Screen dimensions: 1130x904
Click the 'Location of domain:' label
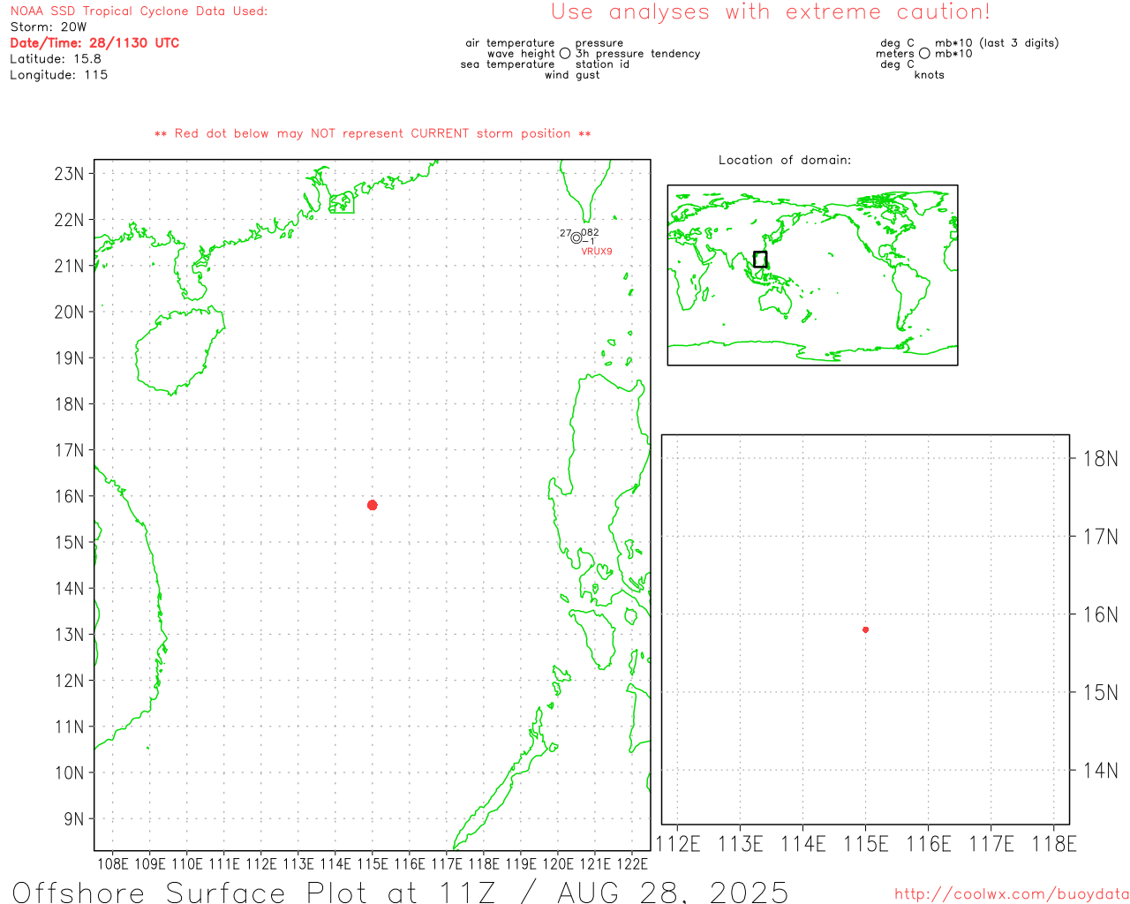click(x=785, y=160)
